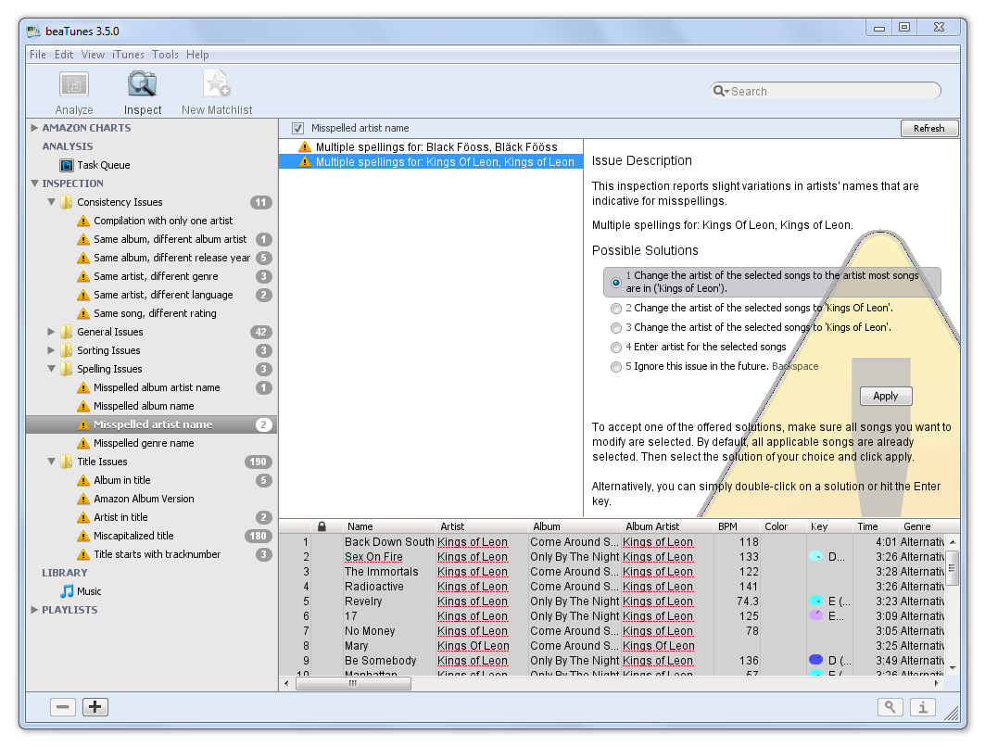The height and width of the screenshot is (747, 985).
Task: Click warning icon for Same artist, different genre
Action: point(82,276)
